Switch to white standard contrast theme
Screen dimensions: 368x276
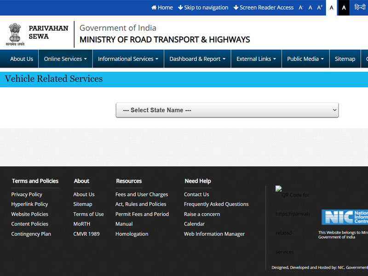pos(332,8)
